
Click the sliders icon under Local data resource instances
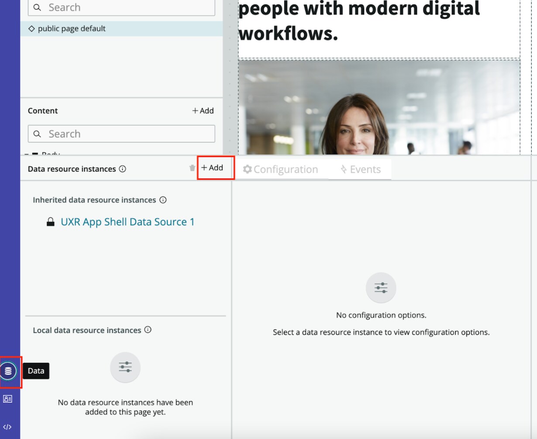[x=125, y=367]
